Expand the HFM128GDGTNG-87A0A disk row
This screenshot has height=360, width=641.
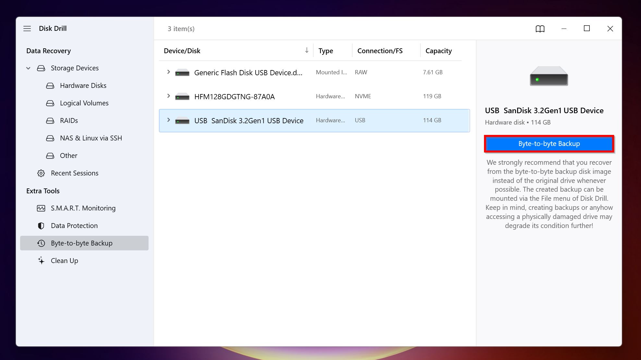tap(168, 96)
